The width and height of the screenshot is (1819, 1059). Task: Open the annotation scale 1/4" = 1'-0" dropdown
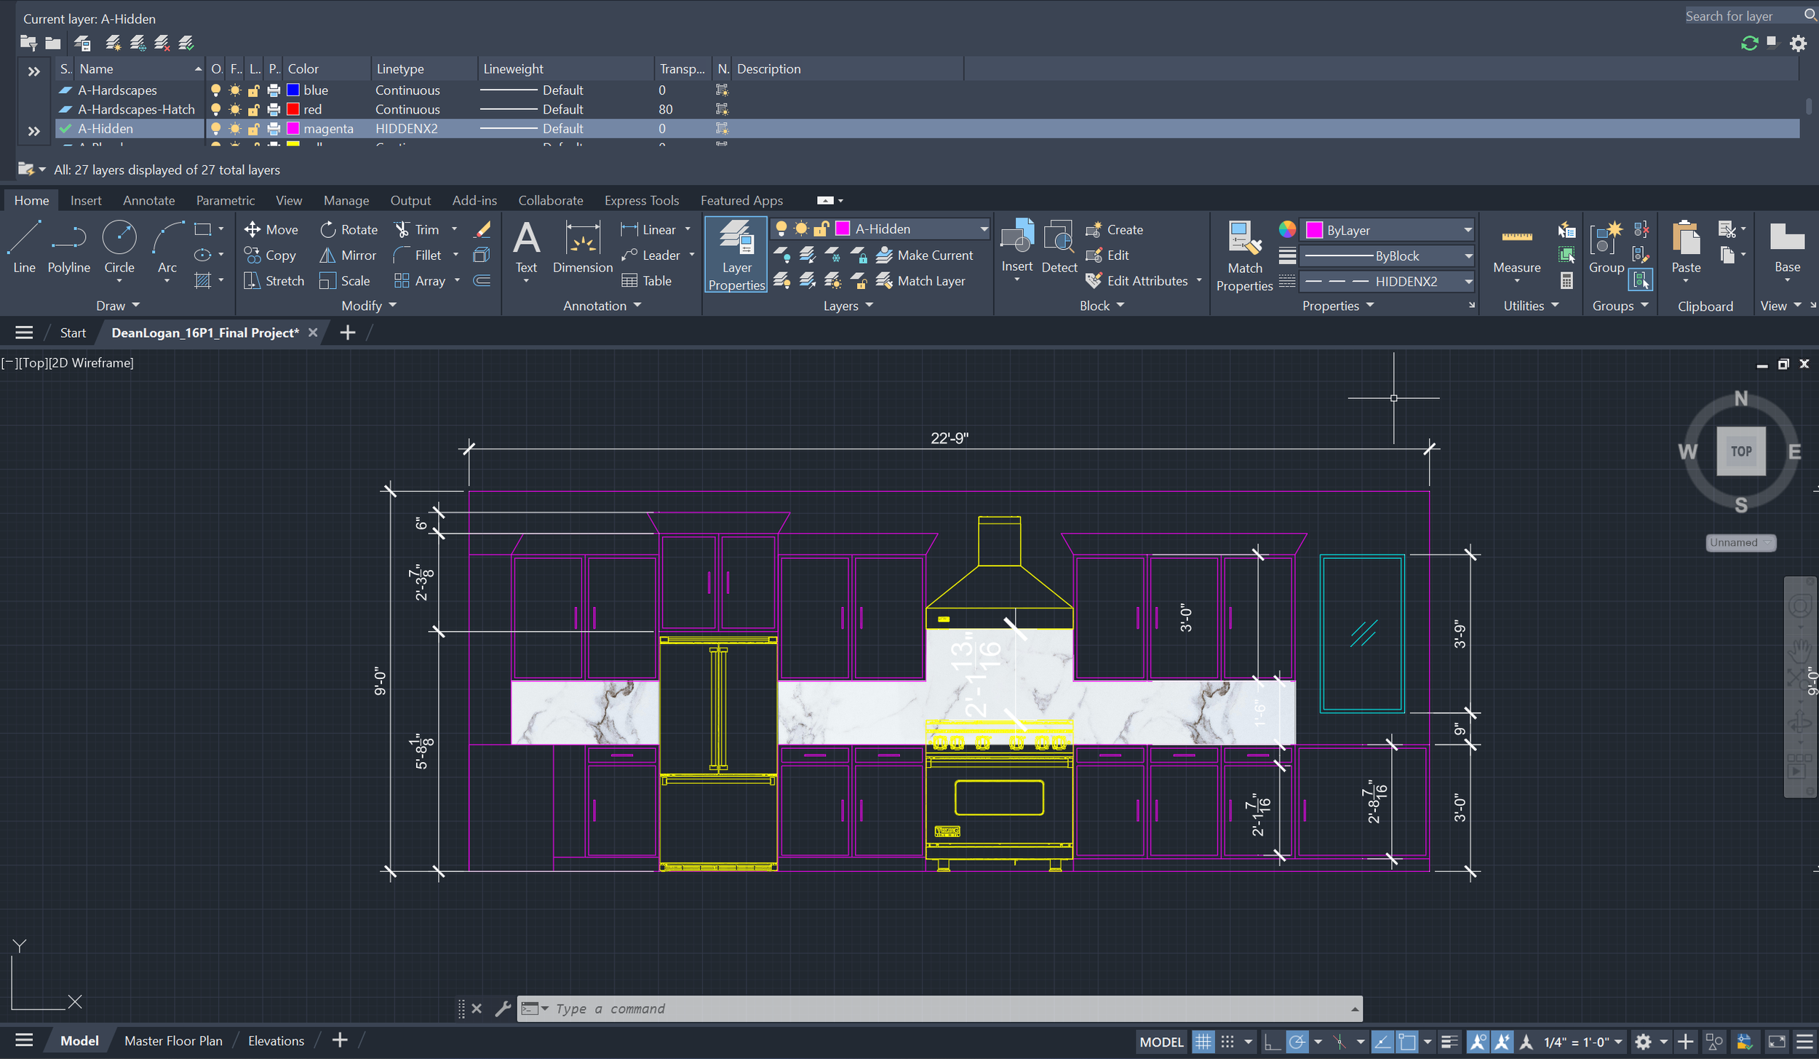(1583, 1042)
